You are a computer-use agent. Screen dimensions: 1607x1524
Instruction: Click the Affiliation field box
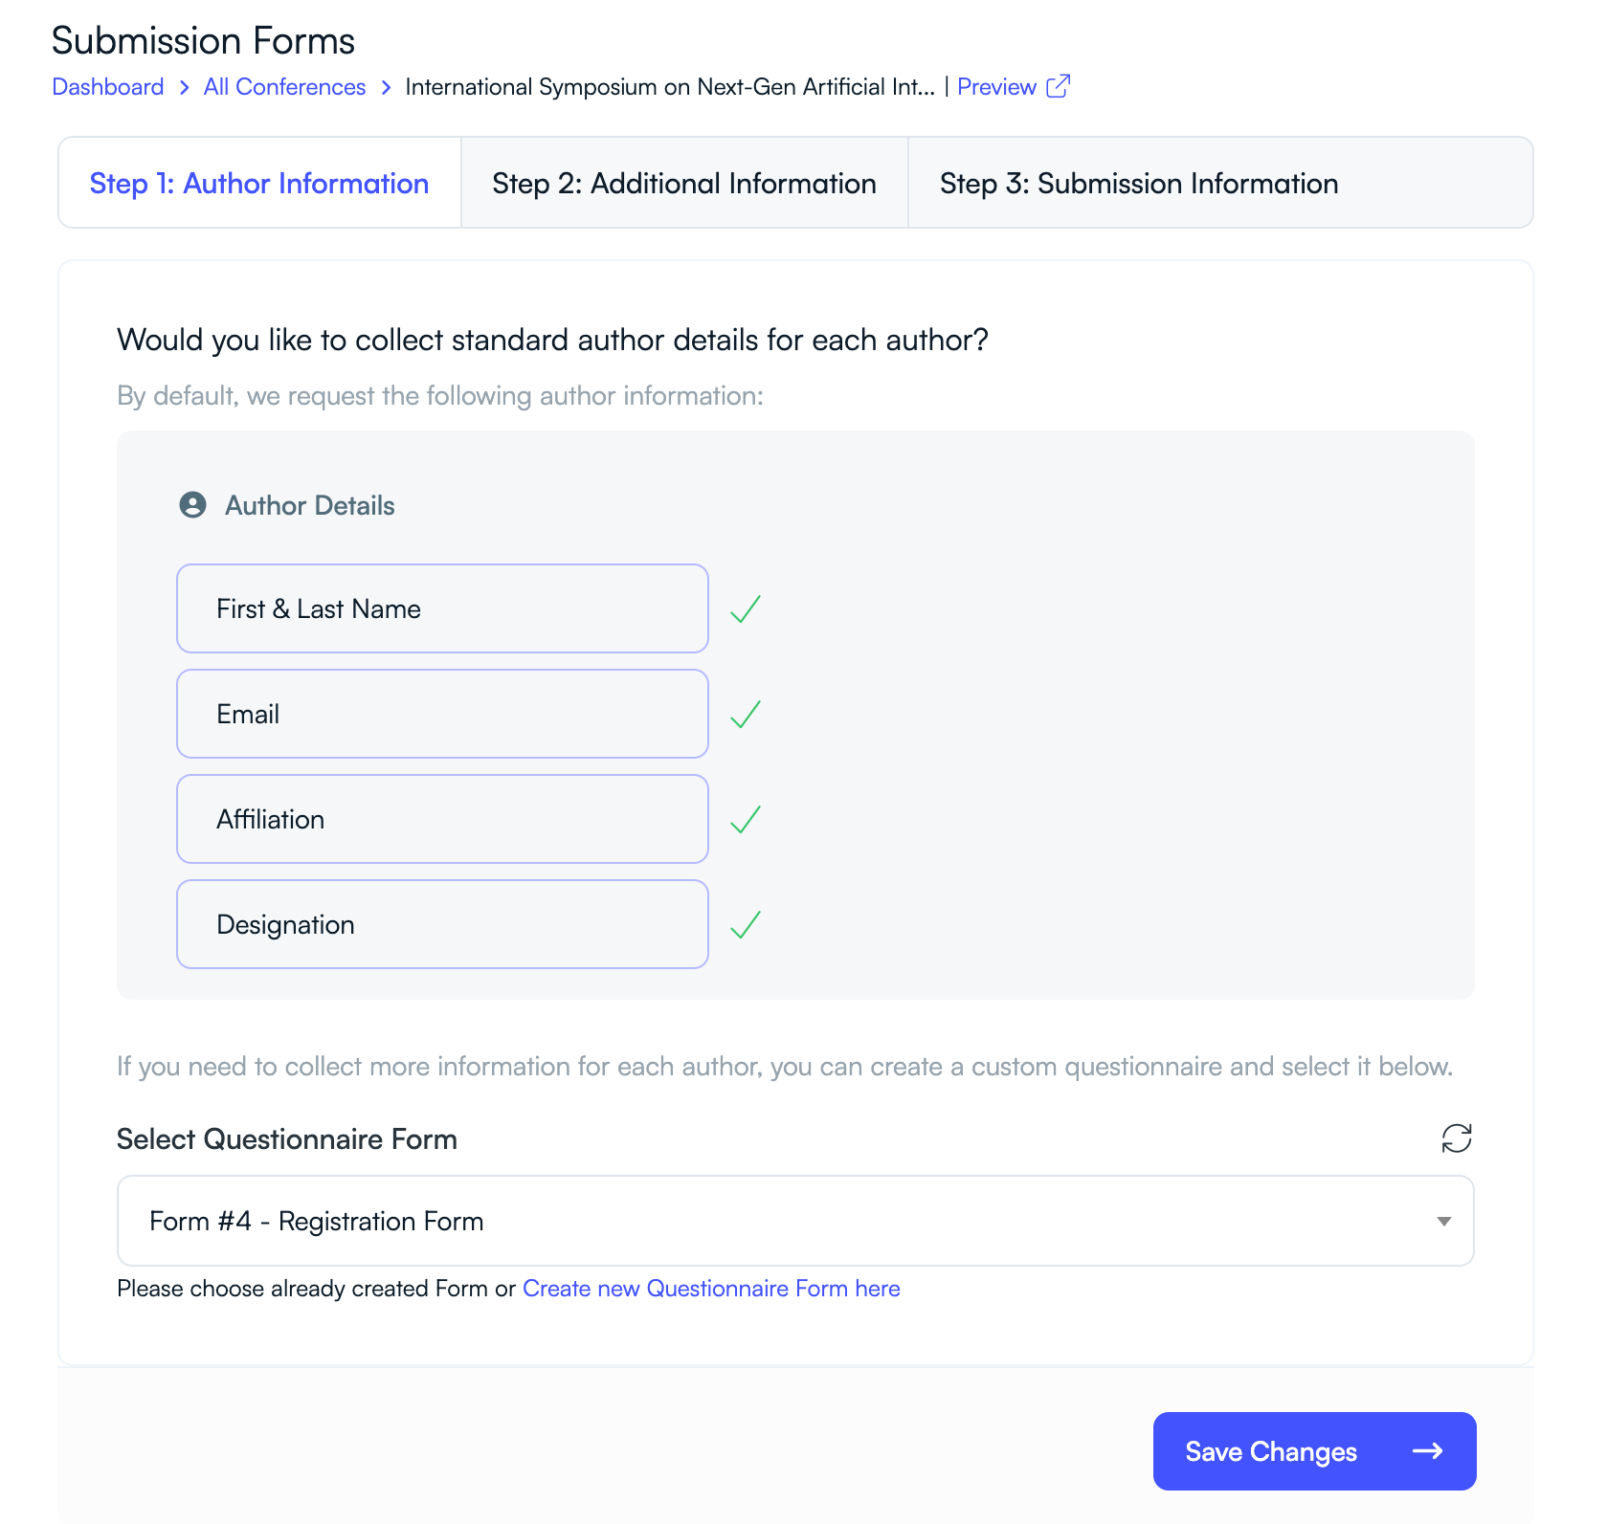tap(441, 819)
